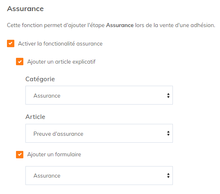220x194 pixels.
Task: Click the bold Assurance word in description
Action: [x=120, y=25]
